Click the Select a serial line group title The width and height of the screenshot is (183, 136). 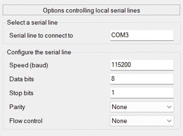click(32, 23)
